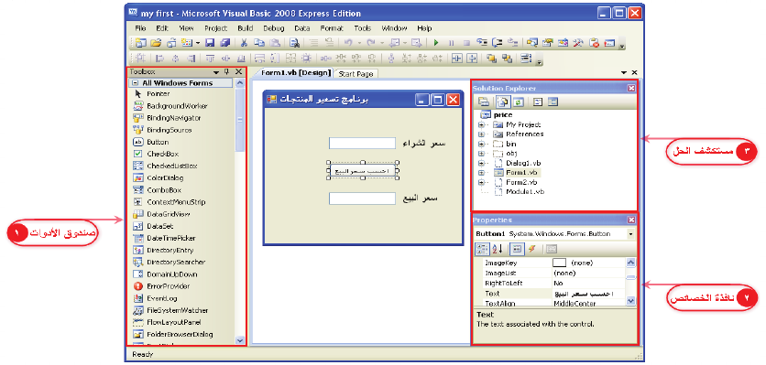Viewport: 766px width, 365px height.
Task: Open the File menu
Action: click(140, 28)
